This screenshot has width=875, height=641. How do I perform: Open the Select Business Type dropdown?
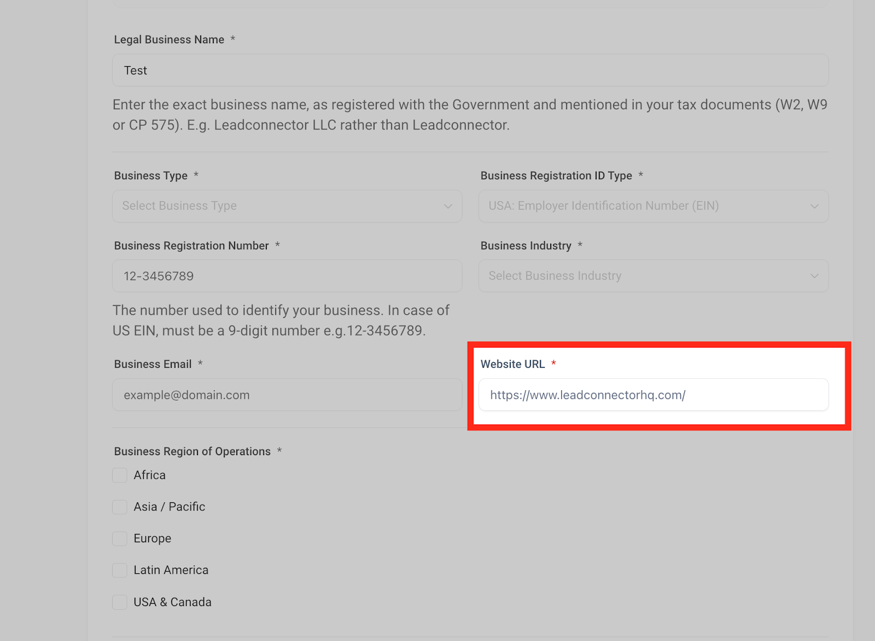[287, 206]
